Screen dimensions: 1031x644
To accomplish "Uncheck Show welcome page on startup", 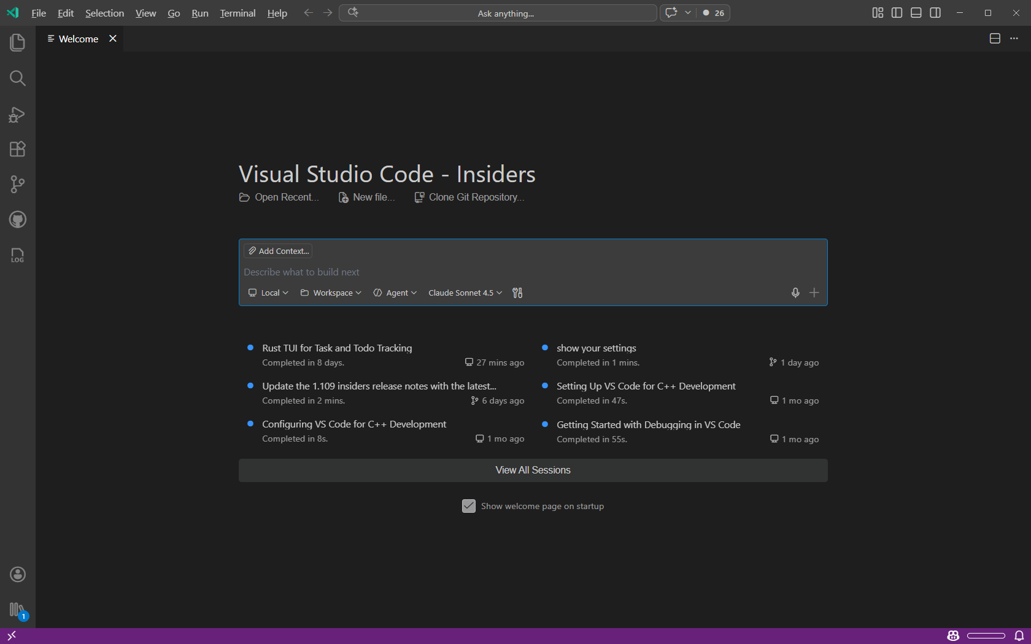I will [x=469, y=506].
